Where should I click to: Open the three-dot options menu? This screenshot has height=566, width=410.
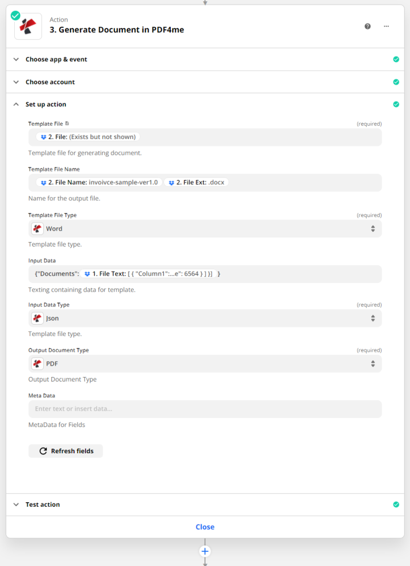[x=386, y=26]
